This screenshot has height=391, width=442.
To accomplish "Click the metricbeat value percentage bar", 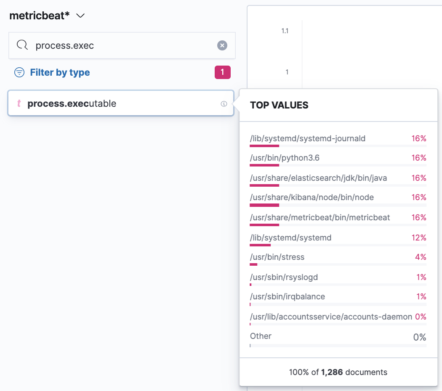I will tap(338, 225).
